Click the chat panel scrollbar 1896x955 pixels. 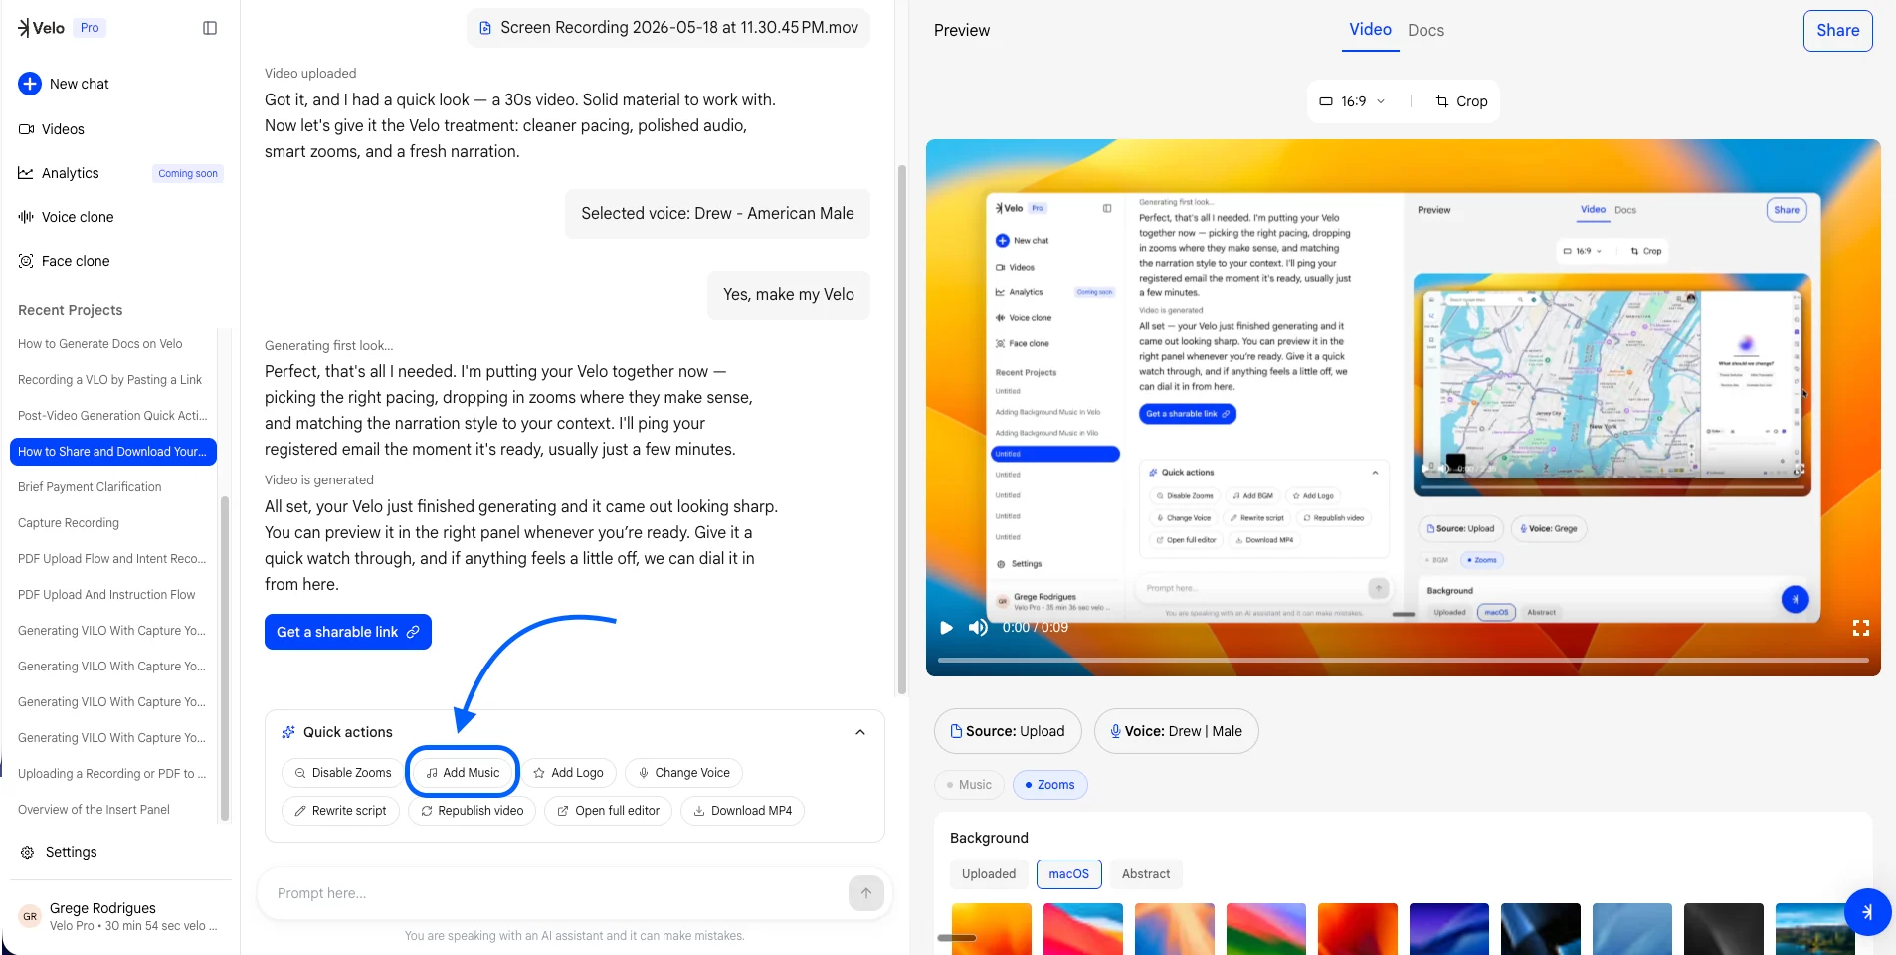902,428
